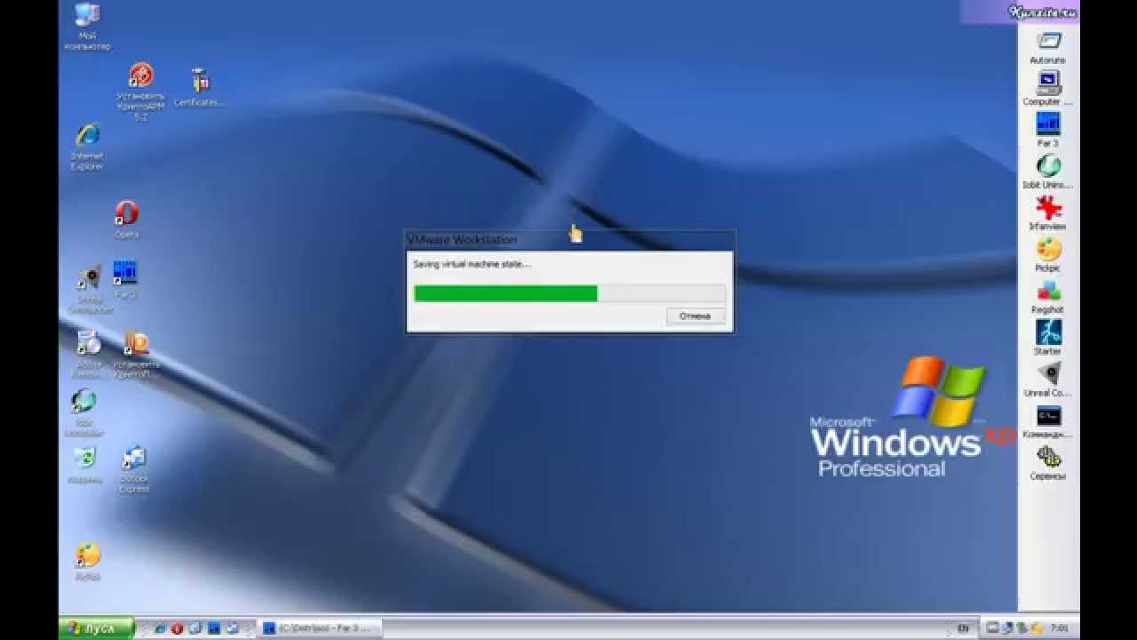Select the Far 3 desktop shortcut
1137x640 pixels.
(x=125, y=279)
